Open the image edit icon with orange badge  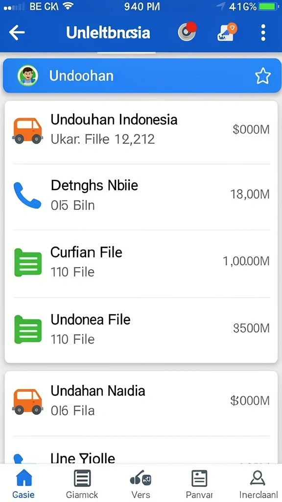(x=226, y=32)
